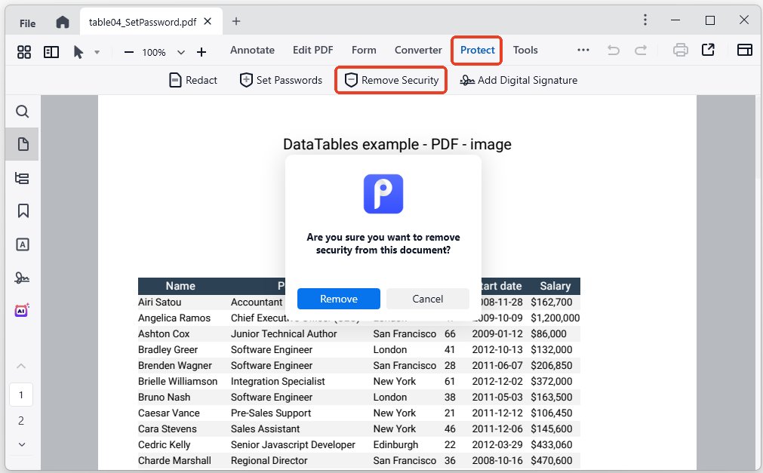Click the Home icon next to File
Viewport: 763px width, 473px height.
point(63,21)
